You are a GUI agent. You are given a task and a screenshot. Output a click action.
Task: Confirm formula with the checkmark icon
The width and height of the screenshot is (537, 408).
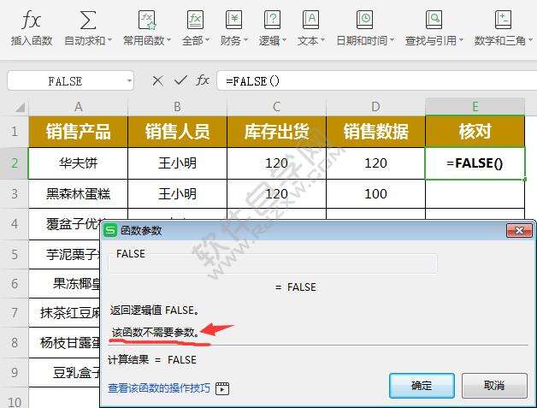pos(180,81)
